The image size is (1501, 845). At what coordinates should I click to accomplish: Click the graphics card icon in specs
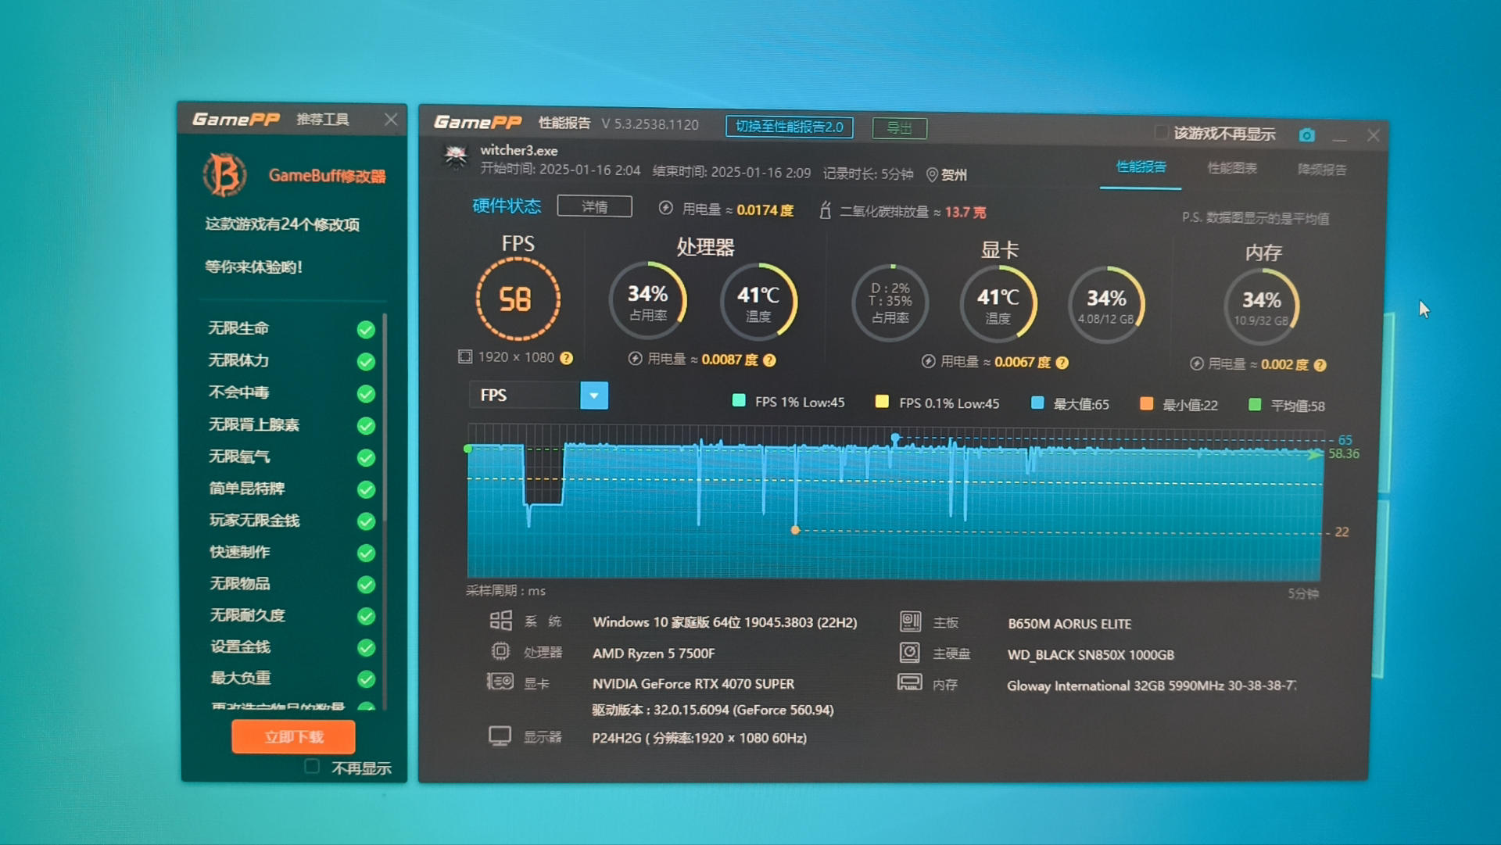(x=500, y=682)
